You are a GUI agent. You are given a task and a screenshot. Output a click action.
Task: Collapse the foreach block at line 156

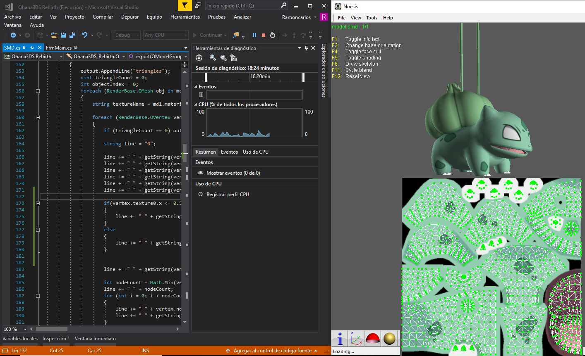click(x=38, y=91)
